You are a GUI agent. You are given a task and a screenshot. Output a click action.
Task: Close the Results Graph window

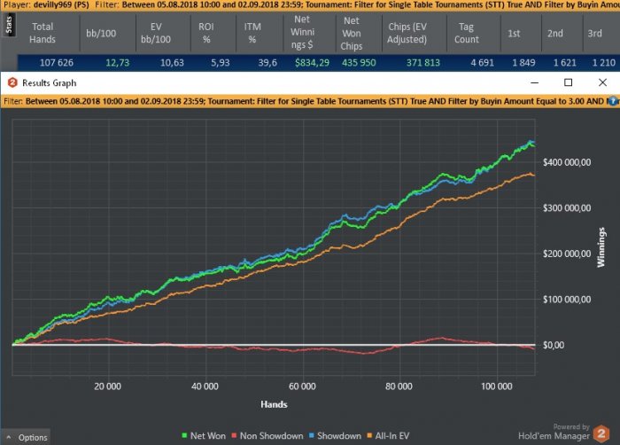602,82
